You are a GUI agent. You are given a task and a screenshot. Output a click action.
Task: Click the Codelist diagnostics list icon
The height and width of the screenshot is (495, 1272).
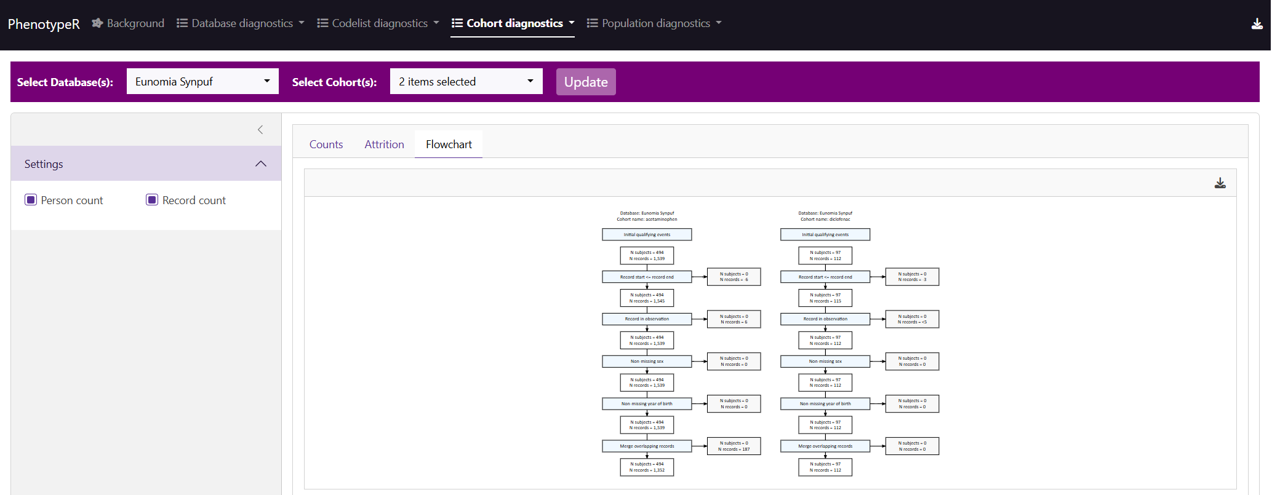coord(322,23)
